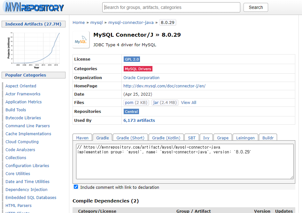Image resolution: width=302 pixels, height=213 pixels.
Task: Download the jar (2.4 MB) file
Action: (165, 102)
